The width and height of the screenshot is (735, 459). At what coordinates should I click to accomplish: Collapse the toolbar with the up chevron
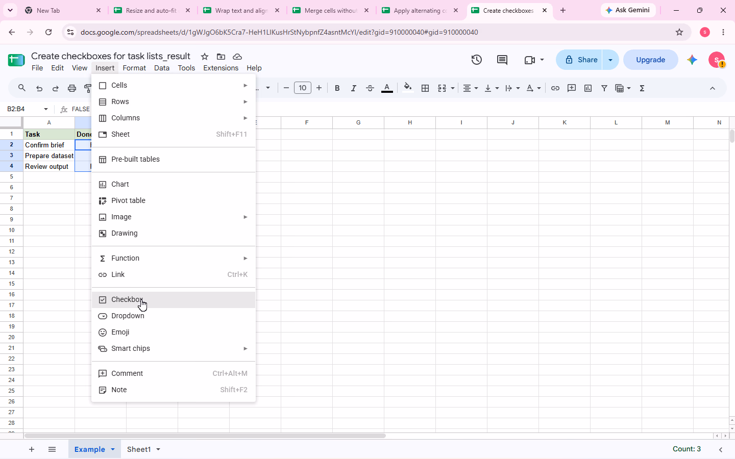coord(713,88)
